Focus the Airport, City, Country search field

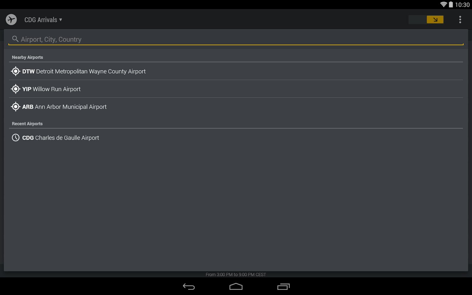[236, 39]
